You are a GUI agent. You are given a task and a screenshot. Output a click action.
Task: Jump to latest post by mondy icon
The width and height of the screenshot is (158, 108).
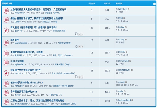pos(126,40)
